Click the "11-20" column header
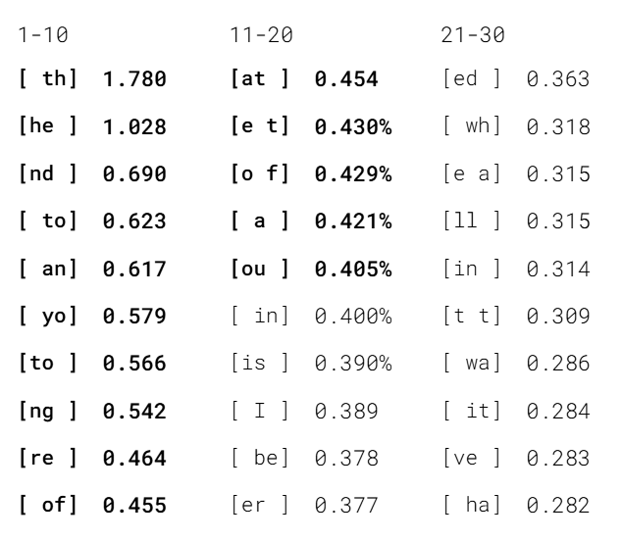622x541 pixels. (261, 36)
